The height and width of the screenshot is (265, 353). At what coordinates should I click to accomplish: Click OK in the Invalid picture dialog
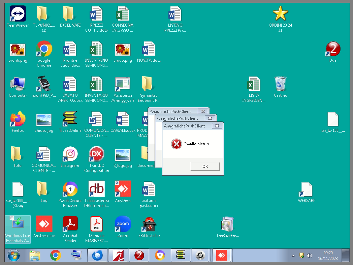205,166
